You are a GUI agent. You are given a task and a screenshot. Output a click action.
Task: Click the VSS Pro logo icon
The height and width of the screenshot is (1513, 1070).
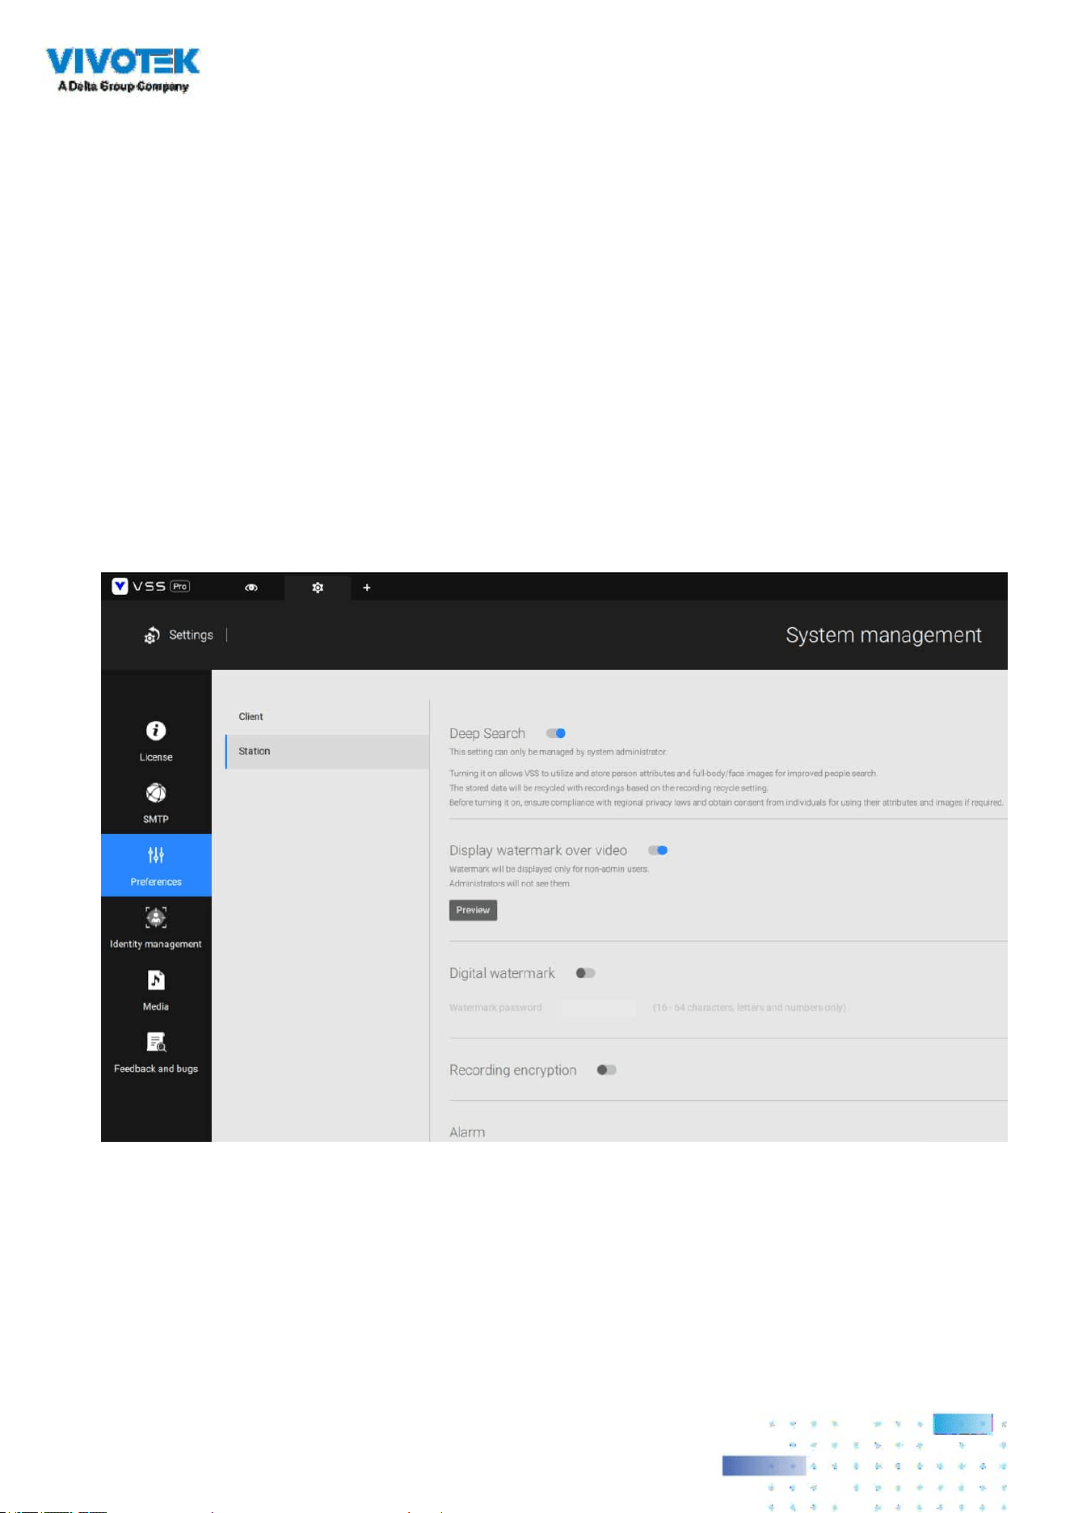click(120, 587)
